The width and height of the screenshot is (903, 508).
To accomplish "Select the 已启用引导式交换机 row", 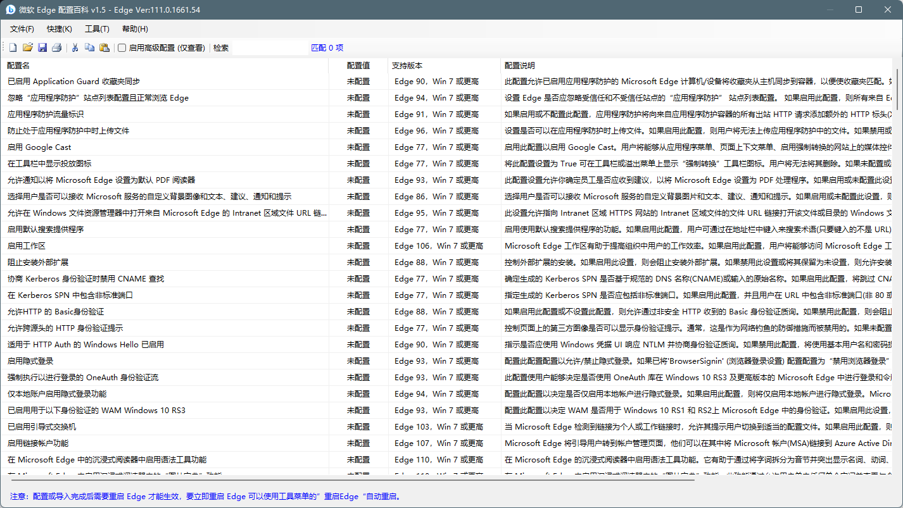I will click(x=448, y=426).
